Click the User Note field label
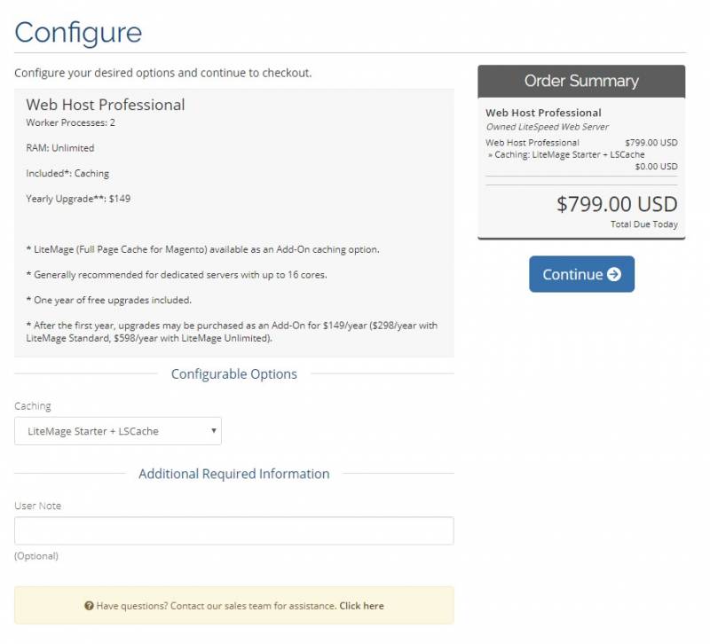The width and height of the screenshot is (710, 644). click(x=37, y=506)
